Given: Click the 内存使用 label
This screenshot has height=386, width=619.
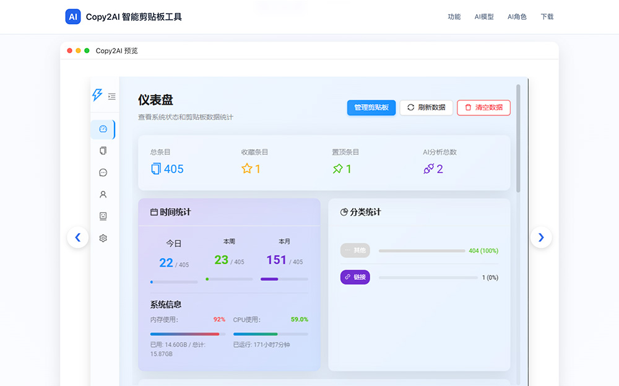Looking at the screenshot, I should point(164,320).
